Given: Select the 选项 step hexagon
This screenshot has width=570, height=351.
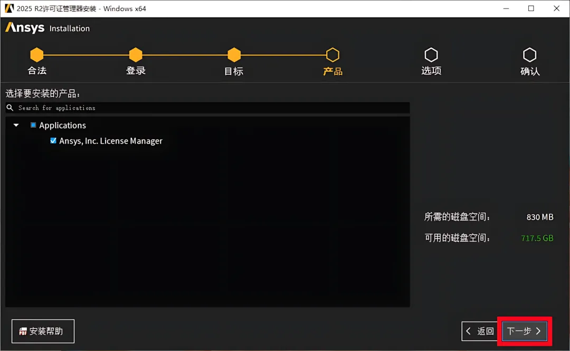Looking at the screenshot, I should 431,55.
